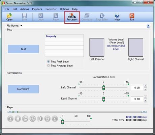Screen dimensions: 155x135
Task: Jump to next track in player
Action: [x=55, y=119]
